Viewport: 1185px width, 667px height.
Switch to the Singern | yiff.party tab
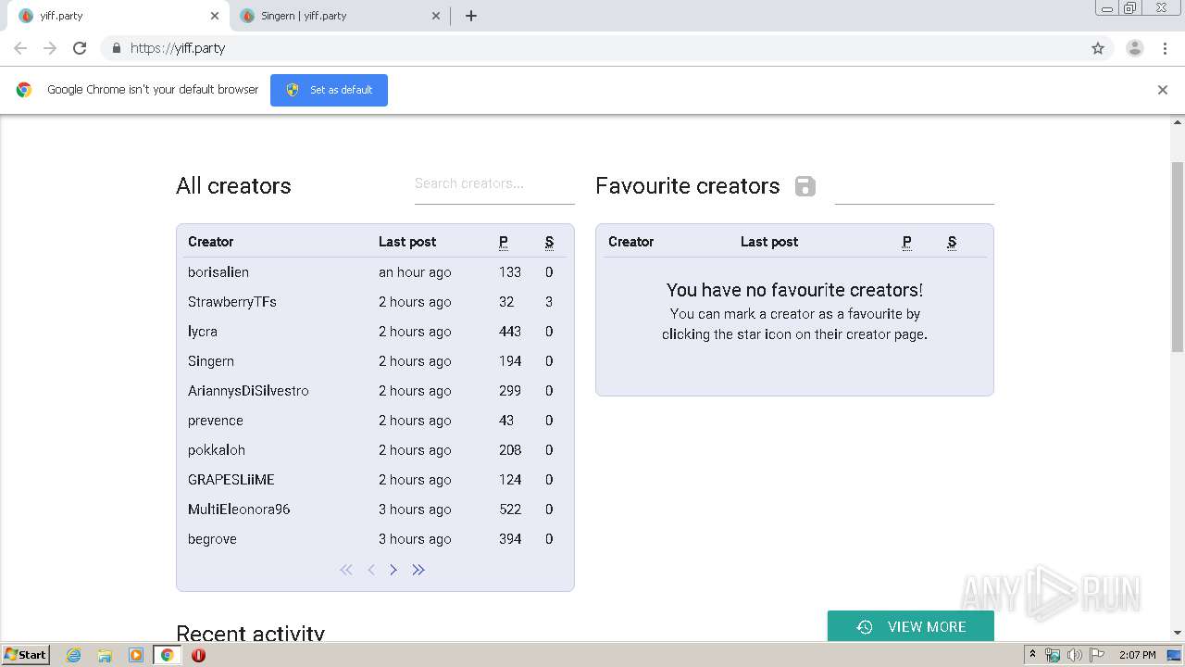click(339, 16)
